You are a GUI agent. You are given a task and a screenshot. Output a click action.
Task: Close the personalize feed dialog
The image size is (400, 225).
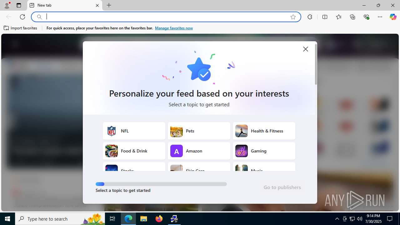tap(306, 49)
